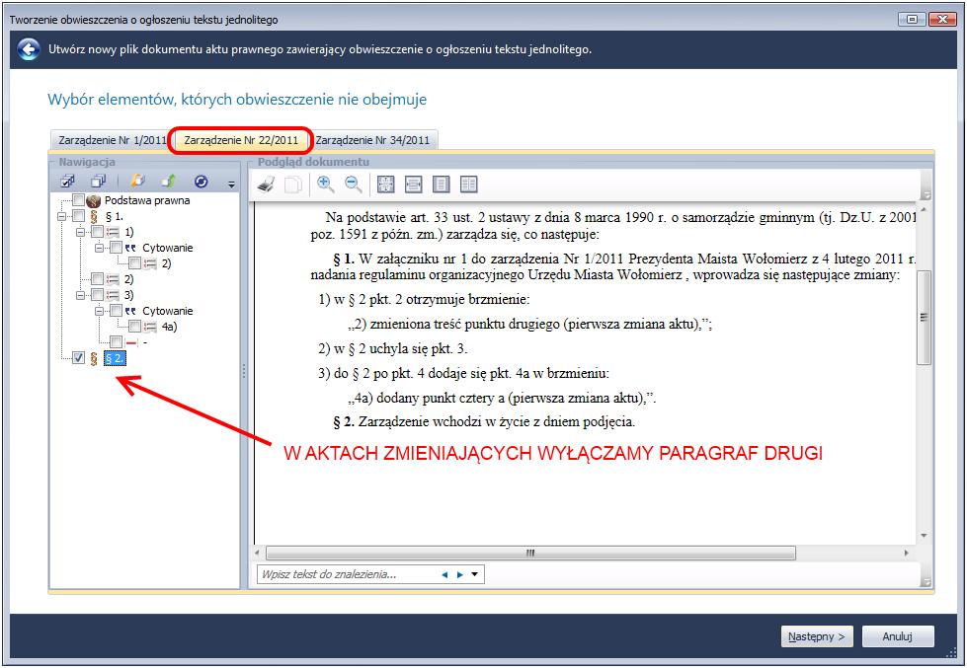
Task: Click the list icon beside tree item 3)
Action: coord(113,295)
